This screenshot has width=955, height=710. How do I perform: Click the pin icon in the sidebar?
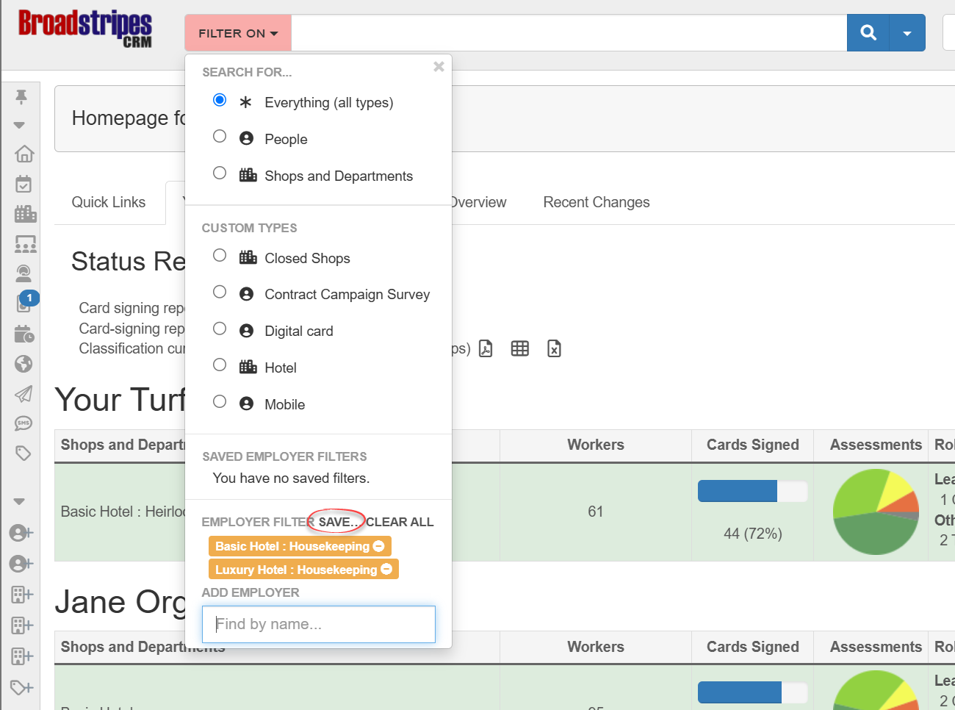[21, 97]
